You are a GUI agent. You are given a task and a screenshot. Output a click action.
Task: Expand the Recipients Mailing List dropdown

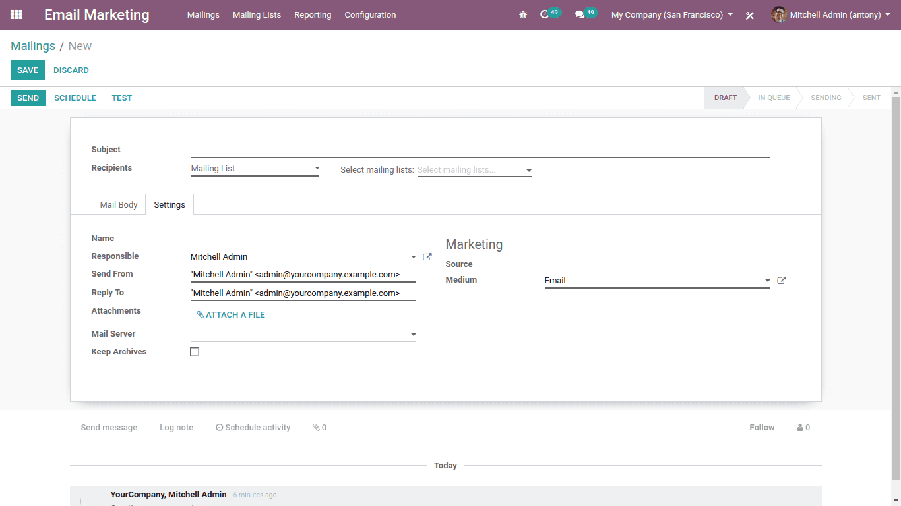(x=255, y=169)
